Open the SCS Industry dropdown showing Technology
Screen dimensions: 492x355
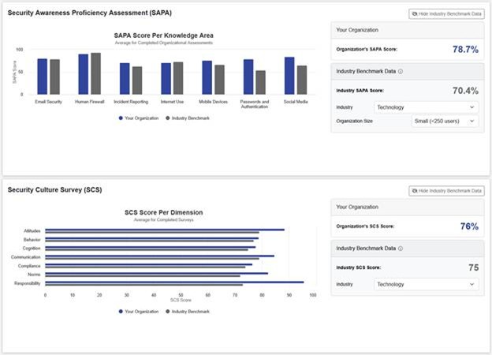point(427,284)
